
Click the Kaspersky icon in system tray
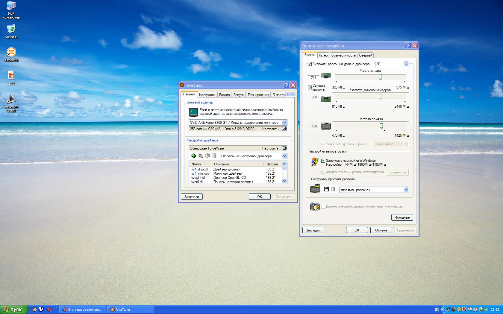(464, 310)
